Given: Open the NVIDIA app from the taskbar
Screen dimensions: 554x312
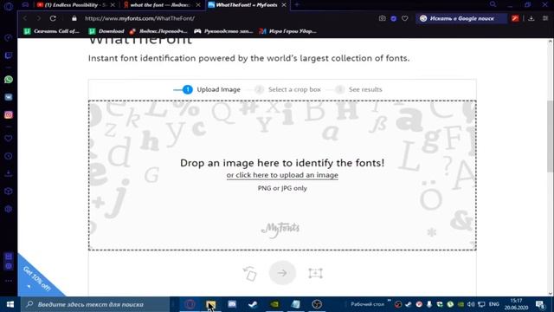Looking at the screenshot, I should pyautogui.click(x=274, y=304).
